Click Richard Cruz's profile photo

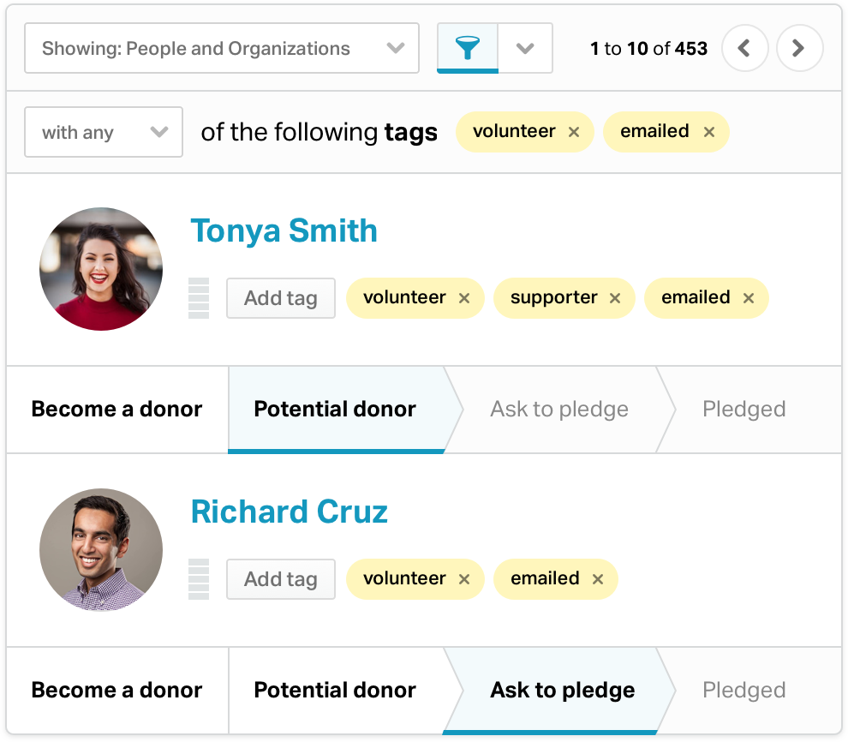tap(101, 550)
